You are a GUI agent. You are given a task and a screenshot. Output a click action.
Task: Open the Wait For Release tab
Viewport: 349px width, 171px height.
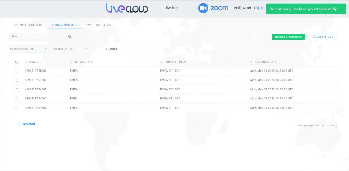(x=100, y=25)
